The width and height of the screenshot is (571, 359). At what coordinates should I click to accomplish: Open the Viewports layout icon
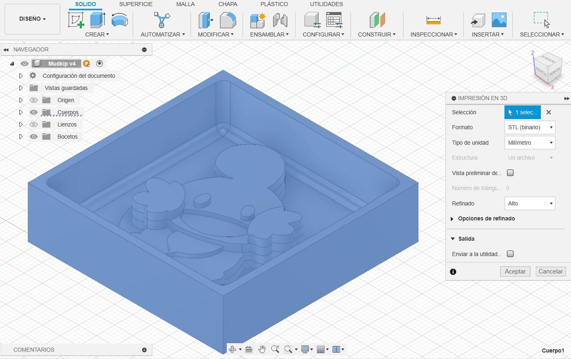336,349
